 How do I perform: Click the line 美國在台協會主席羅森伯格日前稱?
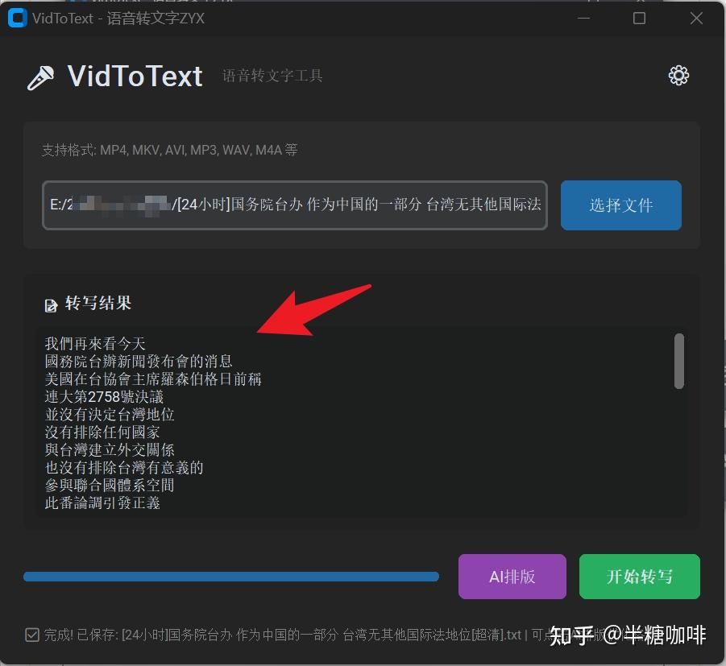153,379
